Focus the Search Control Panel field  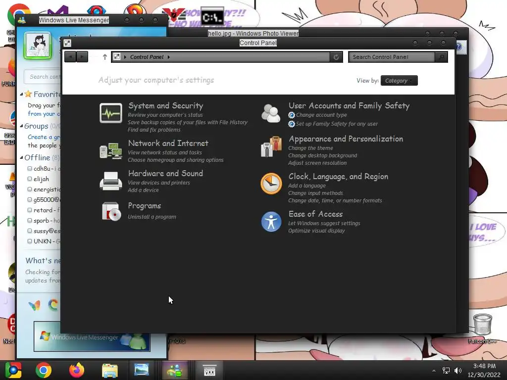(392, 57)
